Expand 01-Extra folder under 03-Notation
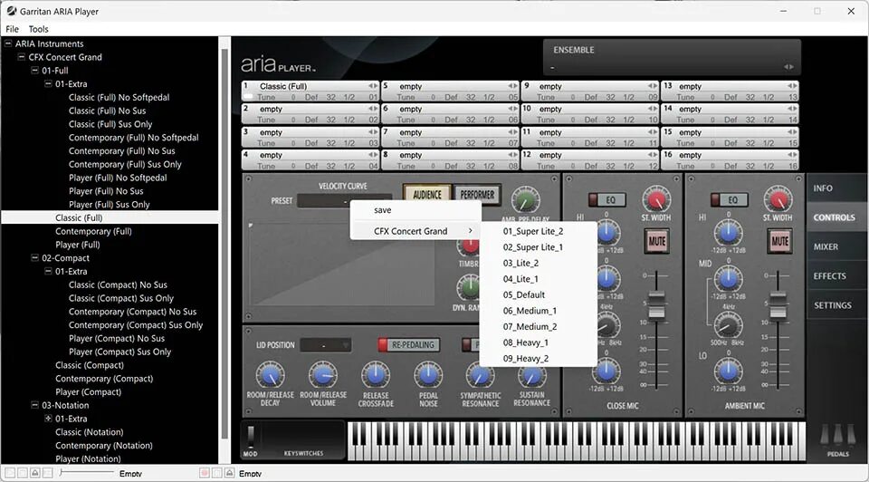The height and width of the screenshot is (482, 869). (x=48, y=419)
